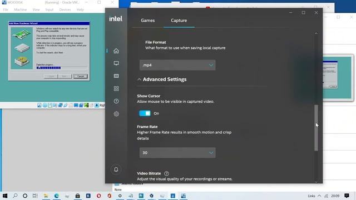356x200 pixels.
Task: Open the Action Center notification icon
Action: click(x=347, y=196)
